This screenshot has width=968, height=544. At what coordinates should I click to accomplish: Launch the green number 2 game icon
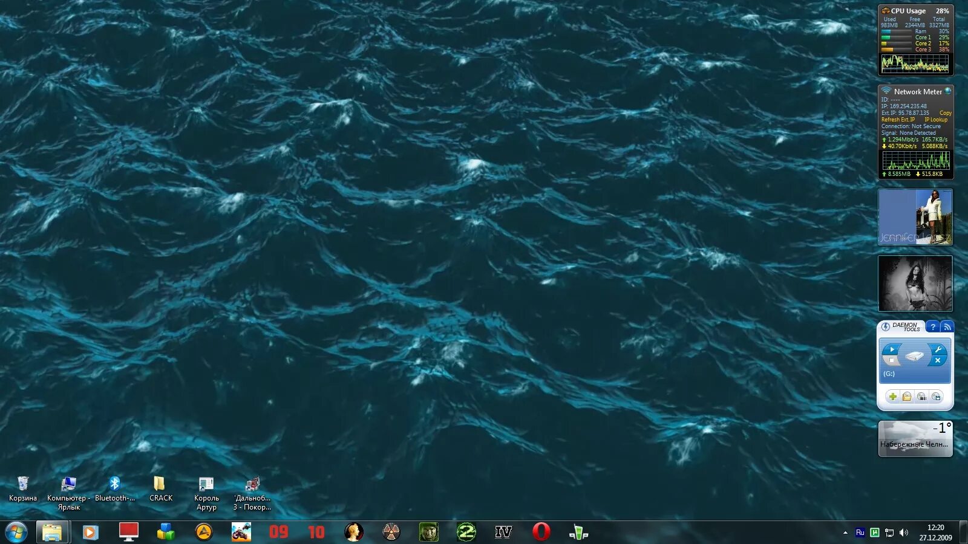tap(466, 533)
